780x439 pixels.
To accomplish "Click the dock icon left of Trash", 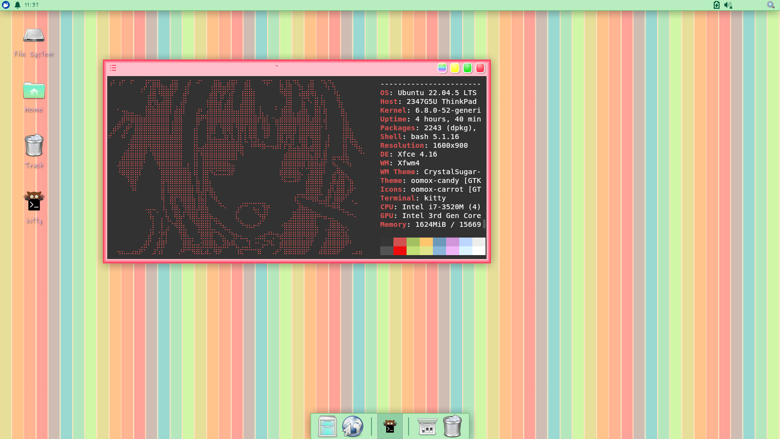I will click(427, 426).
